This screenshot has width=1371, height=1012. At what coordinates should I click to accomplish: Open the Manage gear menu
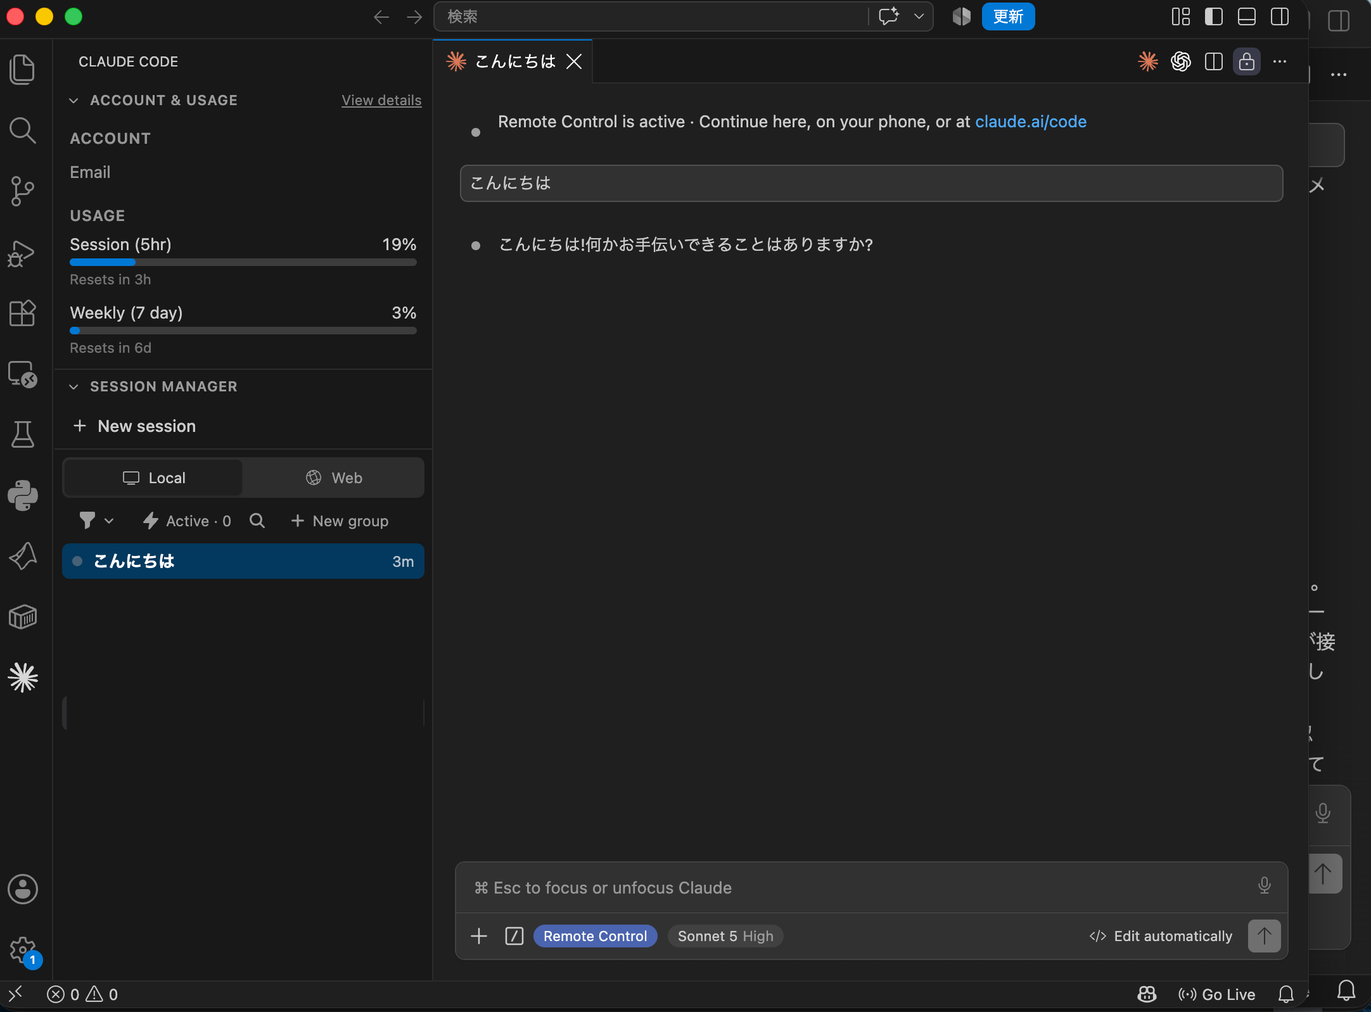tap(23, 950)
